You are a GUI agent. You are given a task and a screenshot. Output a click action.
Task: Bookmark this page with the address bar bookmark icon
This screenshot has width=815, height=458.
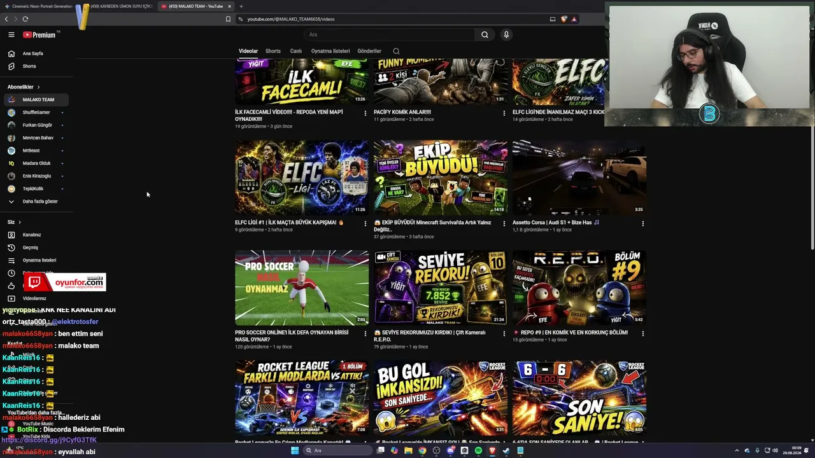[x=228, y=19]
